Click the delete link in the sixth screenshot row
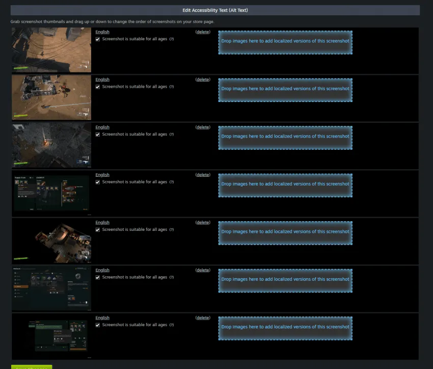Image resolution: width=433 pixels, height=369 pixels. click(203, 270)
